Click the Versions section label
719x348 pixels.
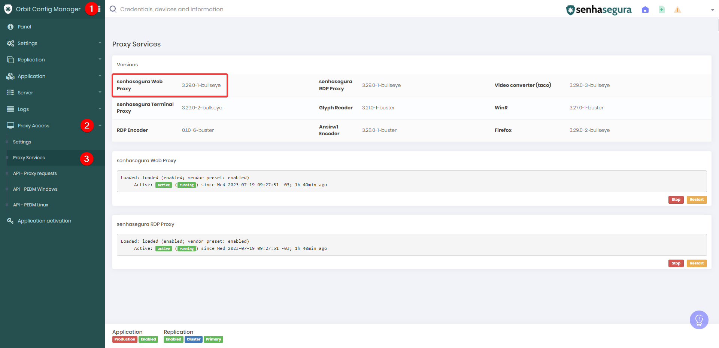127,65
